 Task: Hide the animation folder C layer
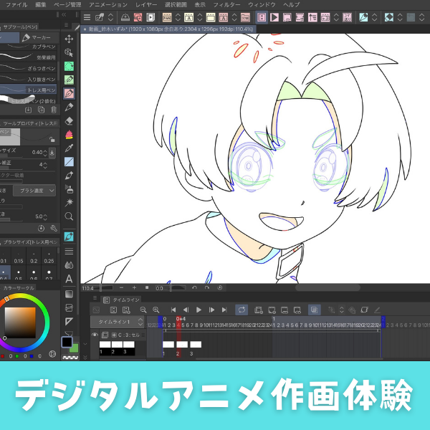(x=95, y=335)
